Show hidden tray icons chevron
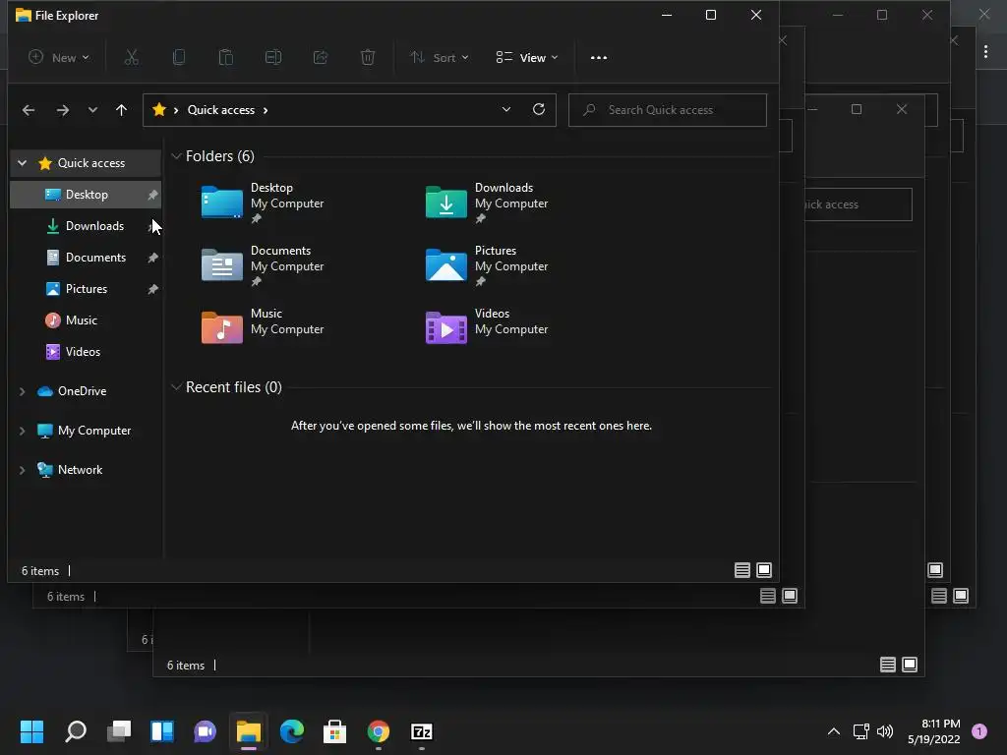Viewport: 1007px width, 755px height. click(x=834, y=731)
